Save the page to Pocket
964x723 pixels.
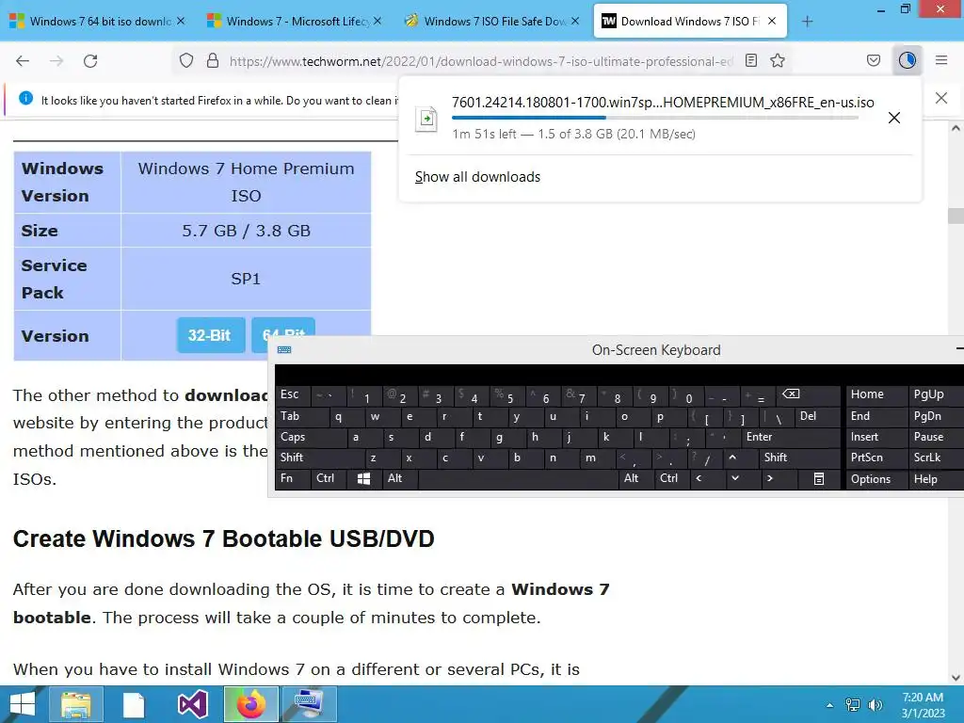[x=873, y=61]
